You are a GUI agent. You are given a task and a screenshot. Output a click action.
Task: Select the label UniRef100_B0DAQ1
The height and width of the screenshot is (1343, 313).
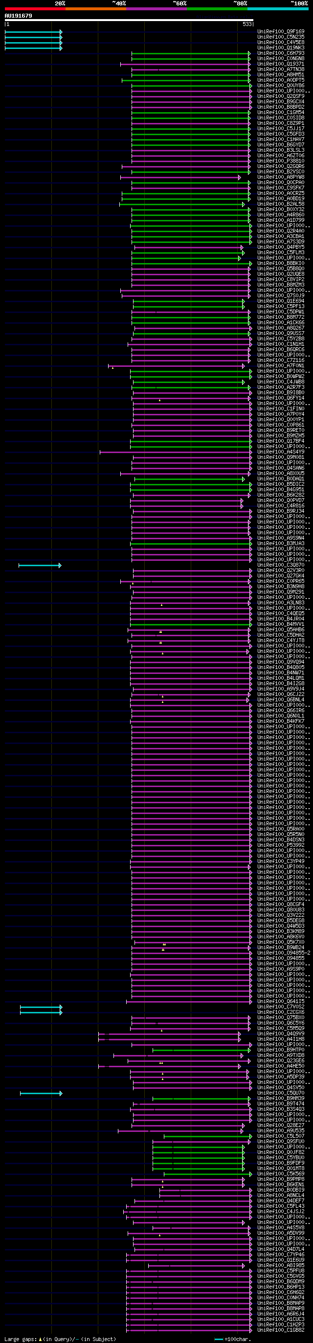pos(281,479)
